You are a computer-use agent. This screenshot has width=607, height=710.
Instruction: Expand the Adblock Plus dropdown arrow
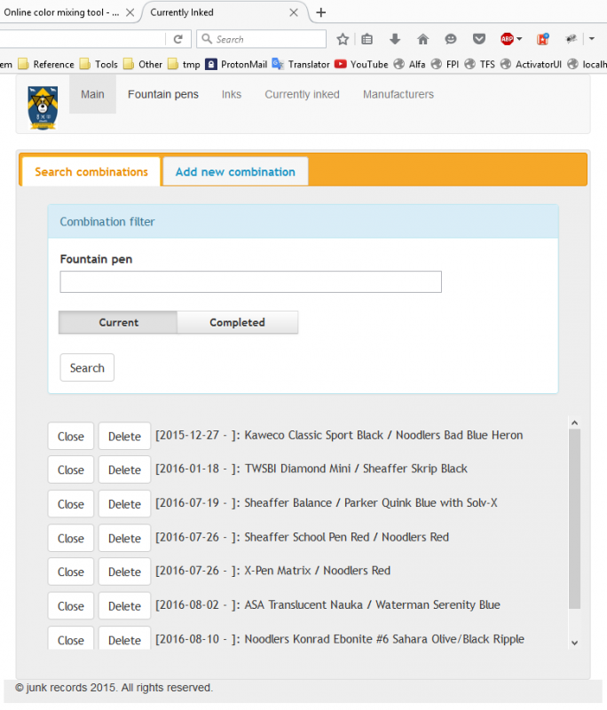519,39
